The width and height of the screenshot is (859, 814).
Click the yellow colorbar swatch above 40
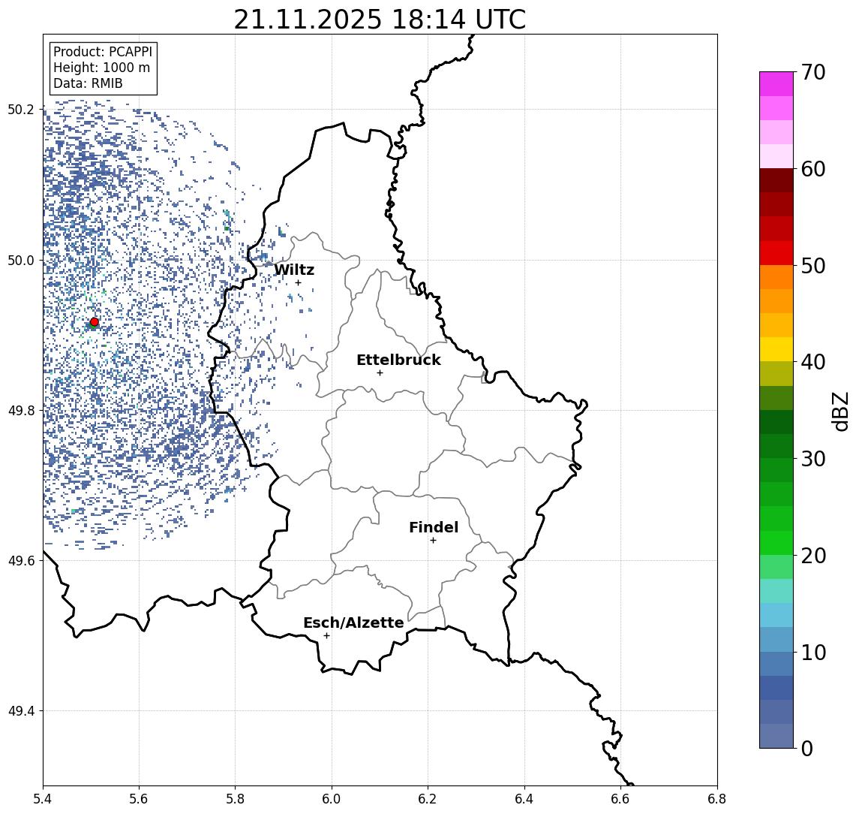point(776,349)
